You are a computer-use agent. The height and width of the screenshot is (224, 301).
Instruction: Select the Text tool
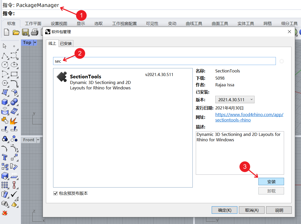5,157
